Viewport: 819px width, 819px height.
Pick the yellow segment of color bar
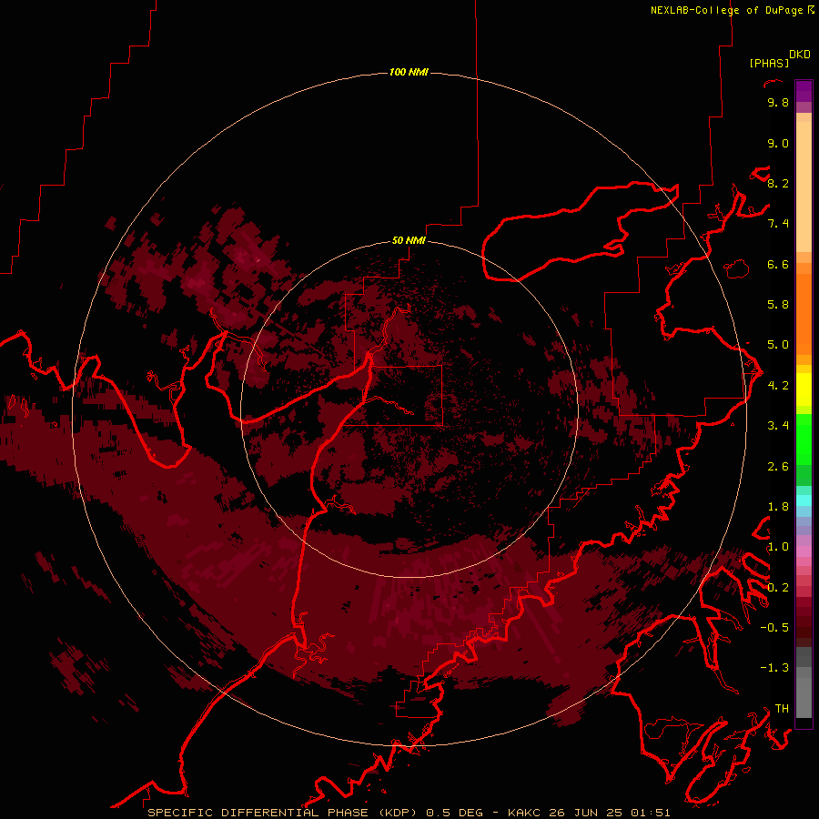[x=804, y=389]
